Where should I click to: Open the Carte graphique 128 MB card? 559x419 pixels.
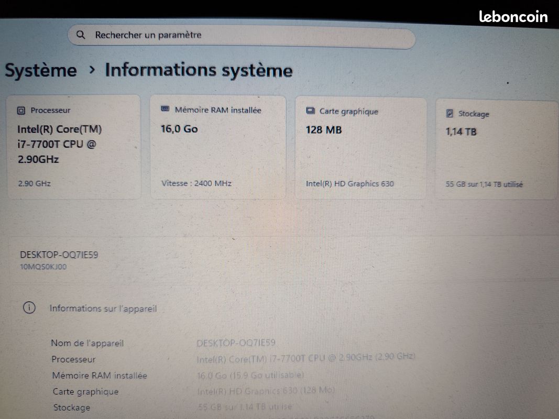tap(361, 148)
